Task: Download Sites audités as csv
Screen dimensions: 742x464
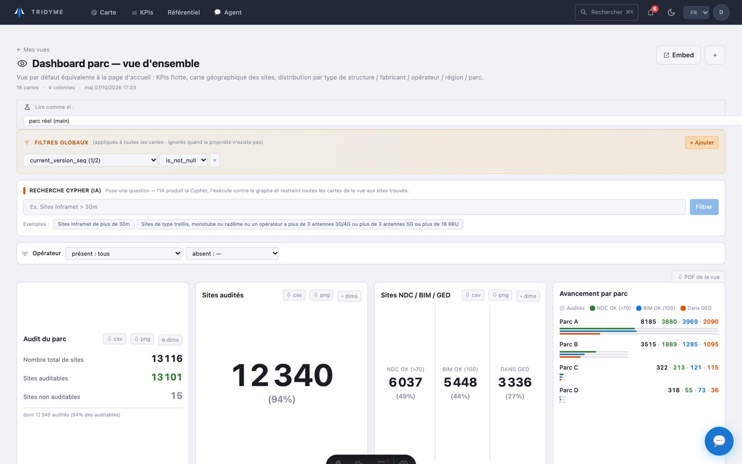Action: pos(294,295)
